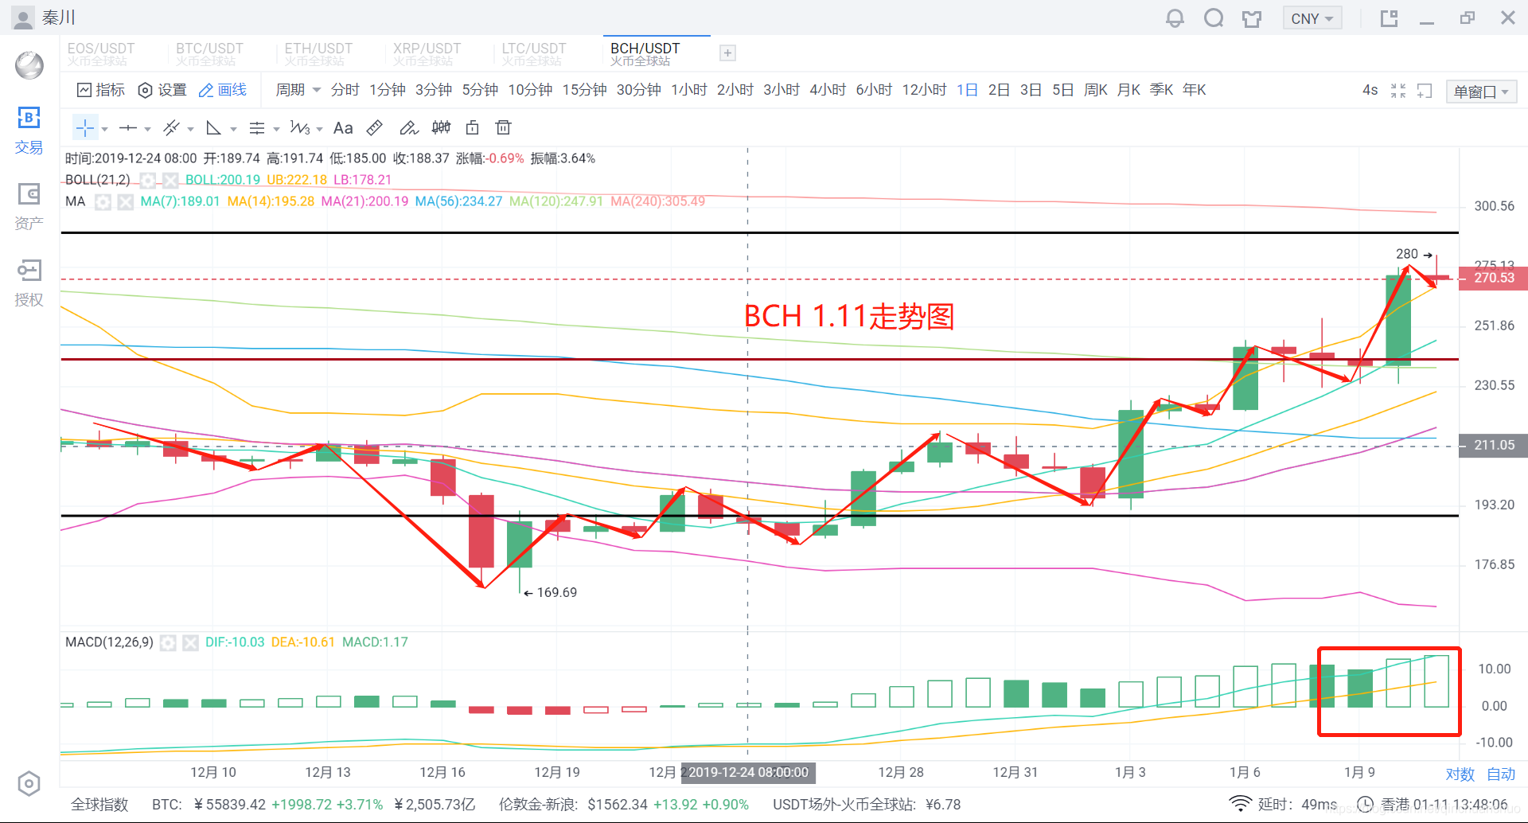
Task: Click the 270.53 current price label
Action: 1494,278
